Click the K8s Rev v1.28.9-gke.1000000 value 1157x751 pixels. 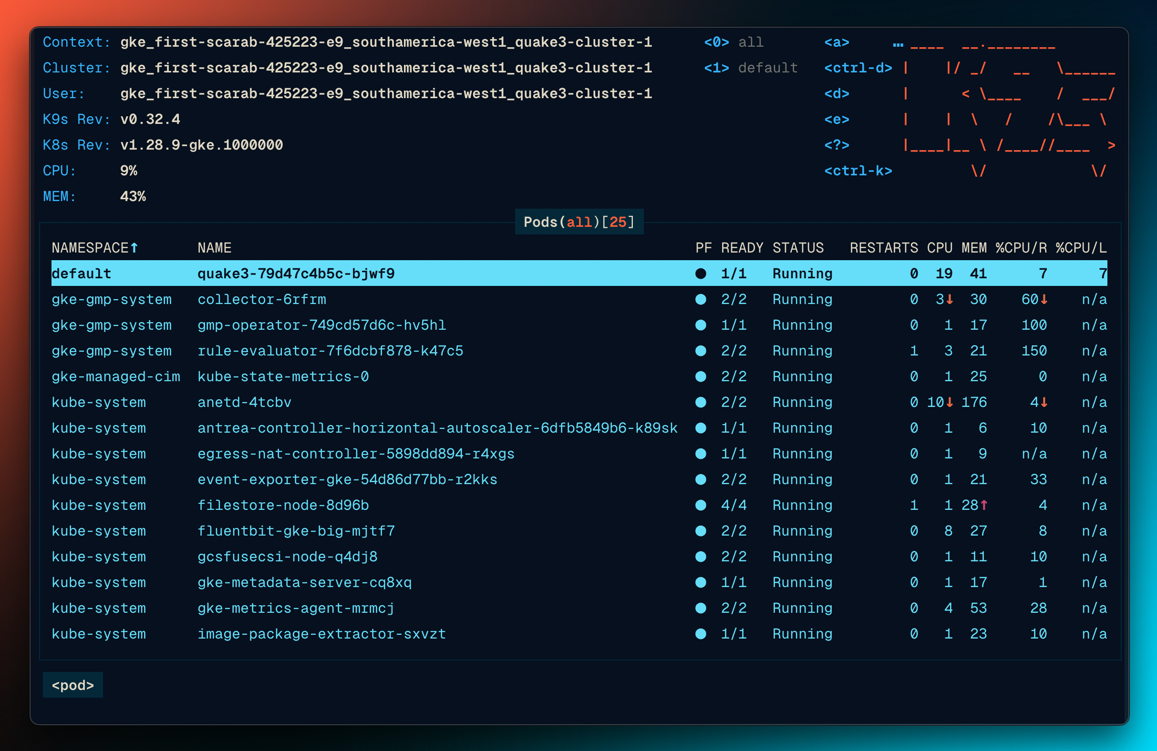(x=202, y=145)
